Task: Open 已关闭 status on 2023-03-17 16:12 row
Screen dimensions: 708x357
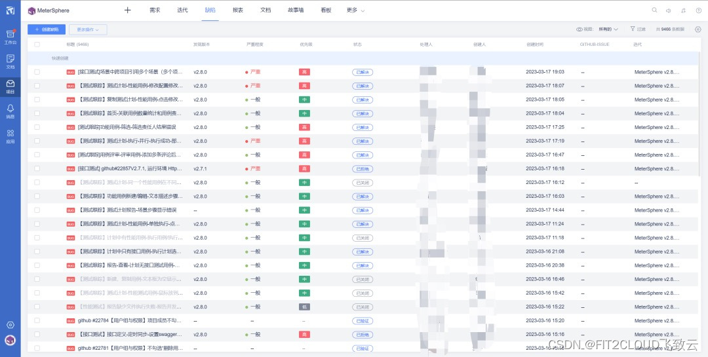Action: click(363, 183)
